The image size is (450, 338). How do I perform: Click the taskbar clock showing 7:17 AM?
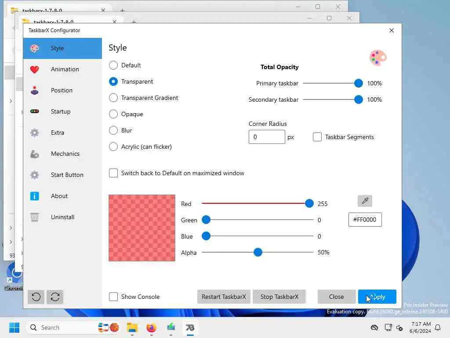click(421, 327)
